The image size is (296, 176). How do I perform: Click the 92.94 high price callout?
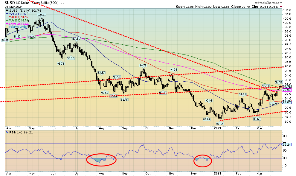coord(278,82)
